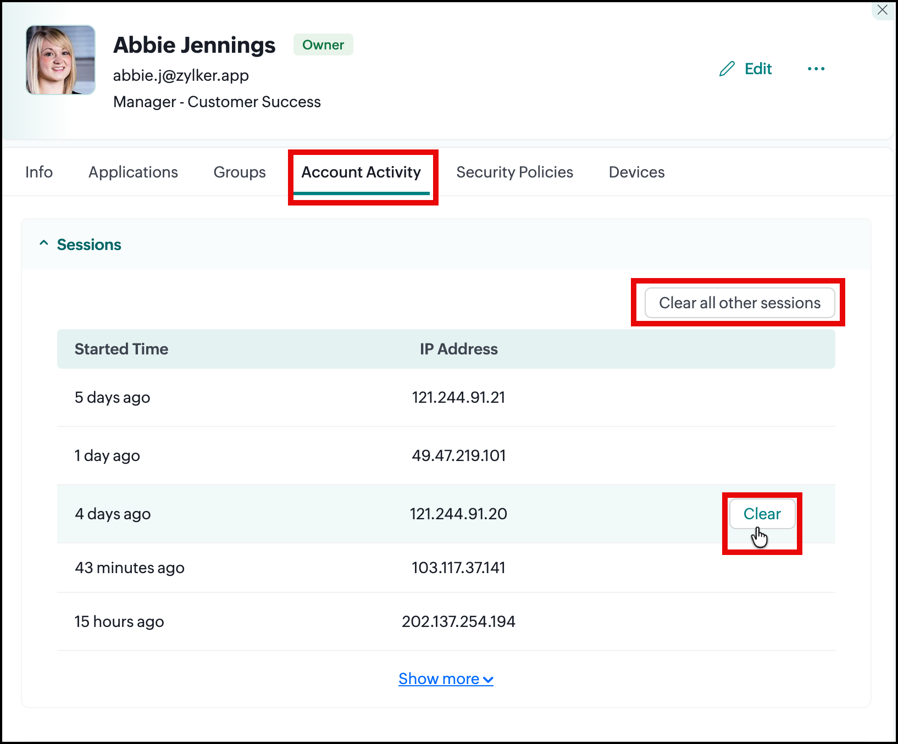Open the Applications tab
Viewport: 898px width, 744px height.
click(x=133, y=173)
